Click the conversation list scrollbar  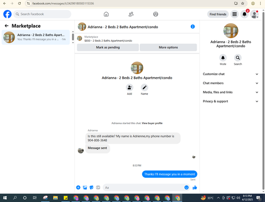(73, 37)
